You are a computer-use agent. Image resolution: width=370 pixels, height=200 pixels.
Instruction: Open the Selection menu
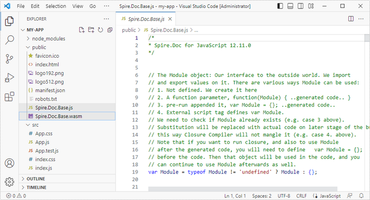click(x=55, y=6)
